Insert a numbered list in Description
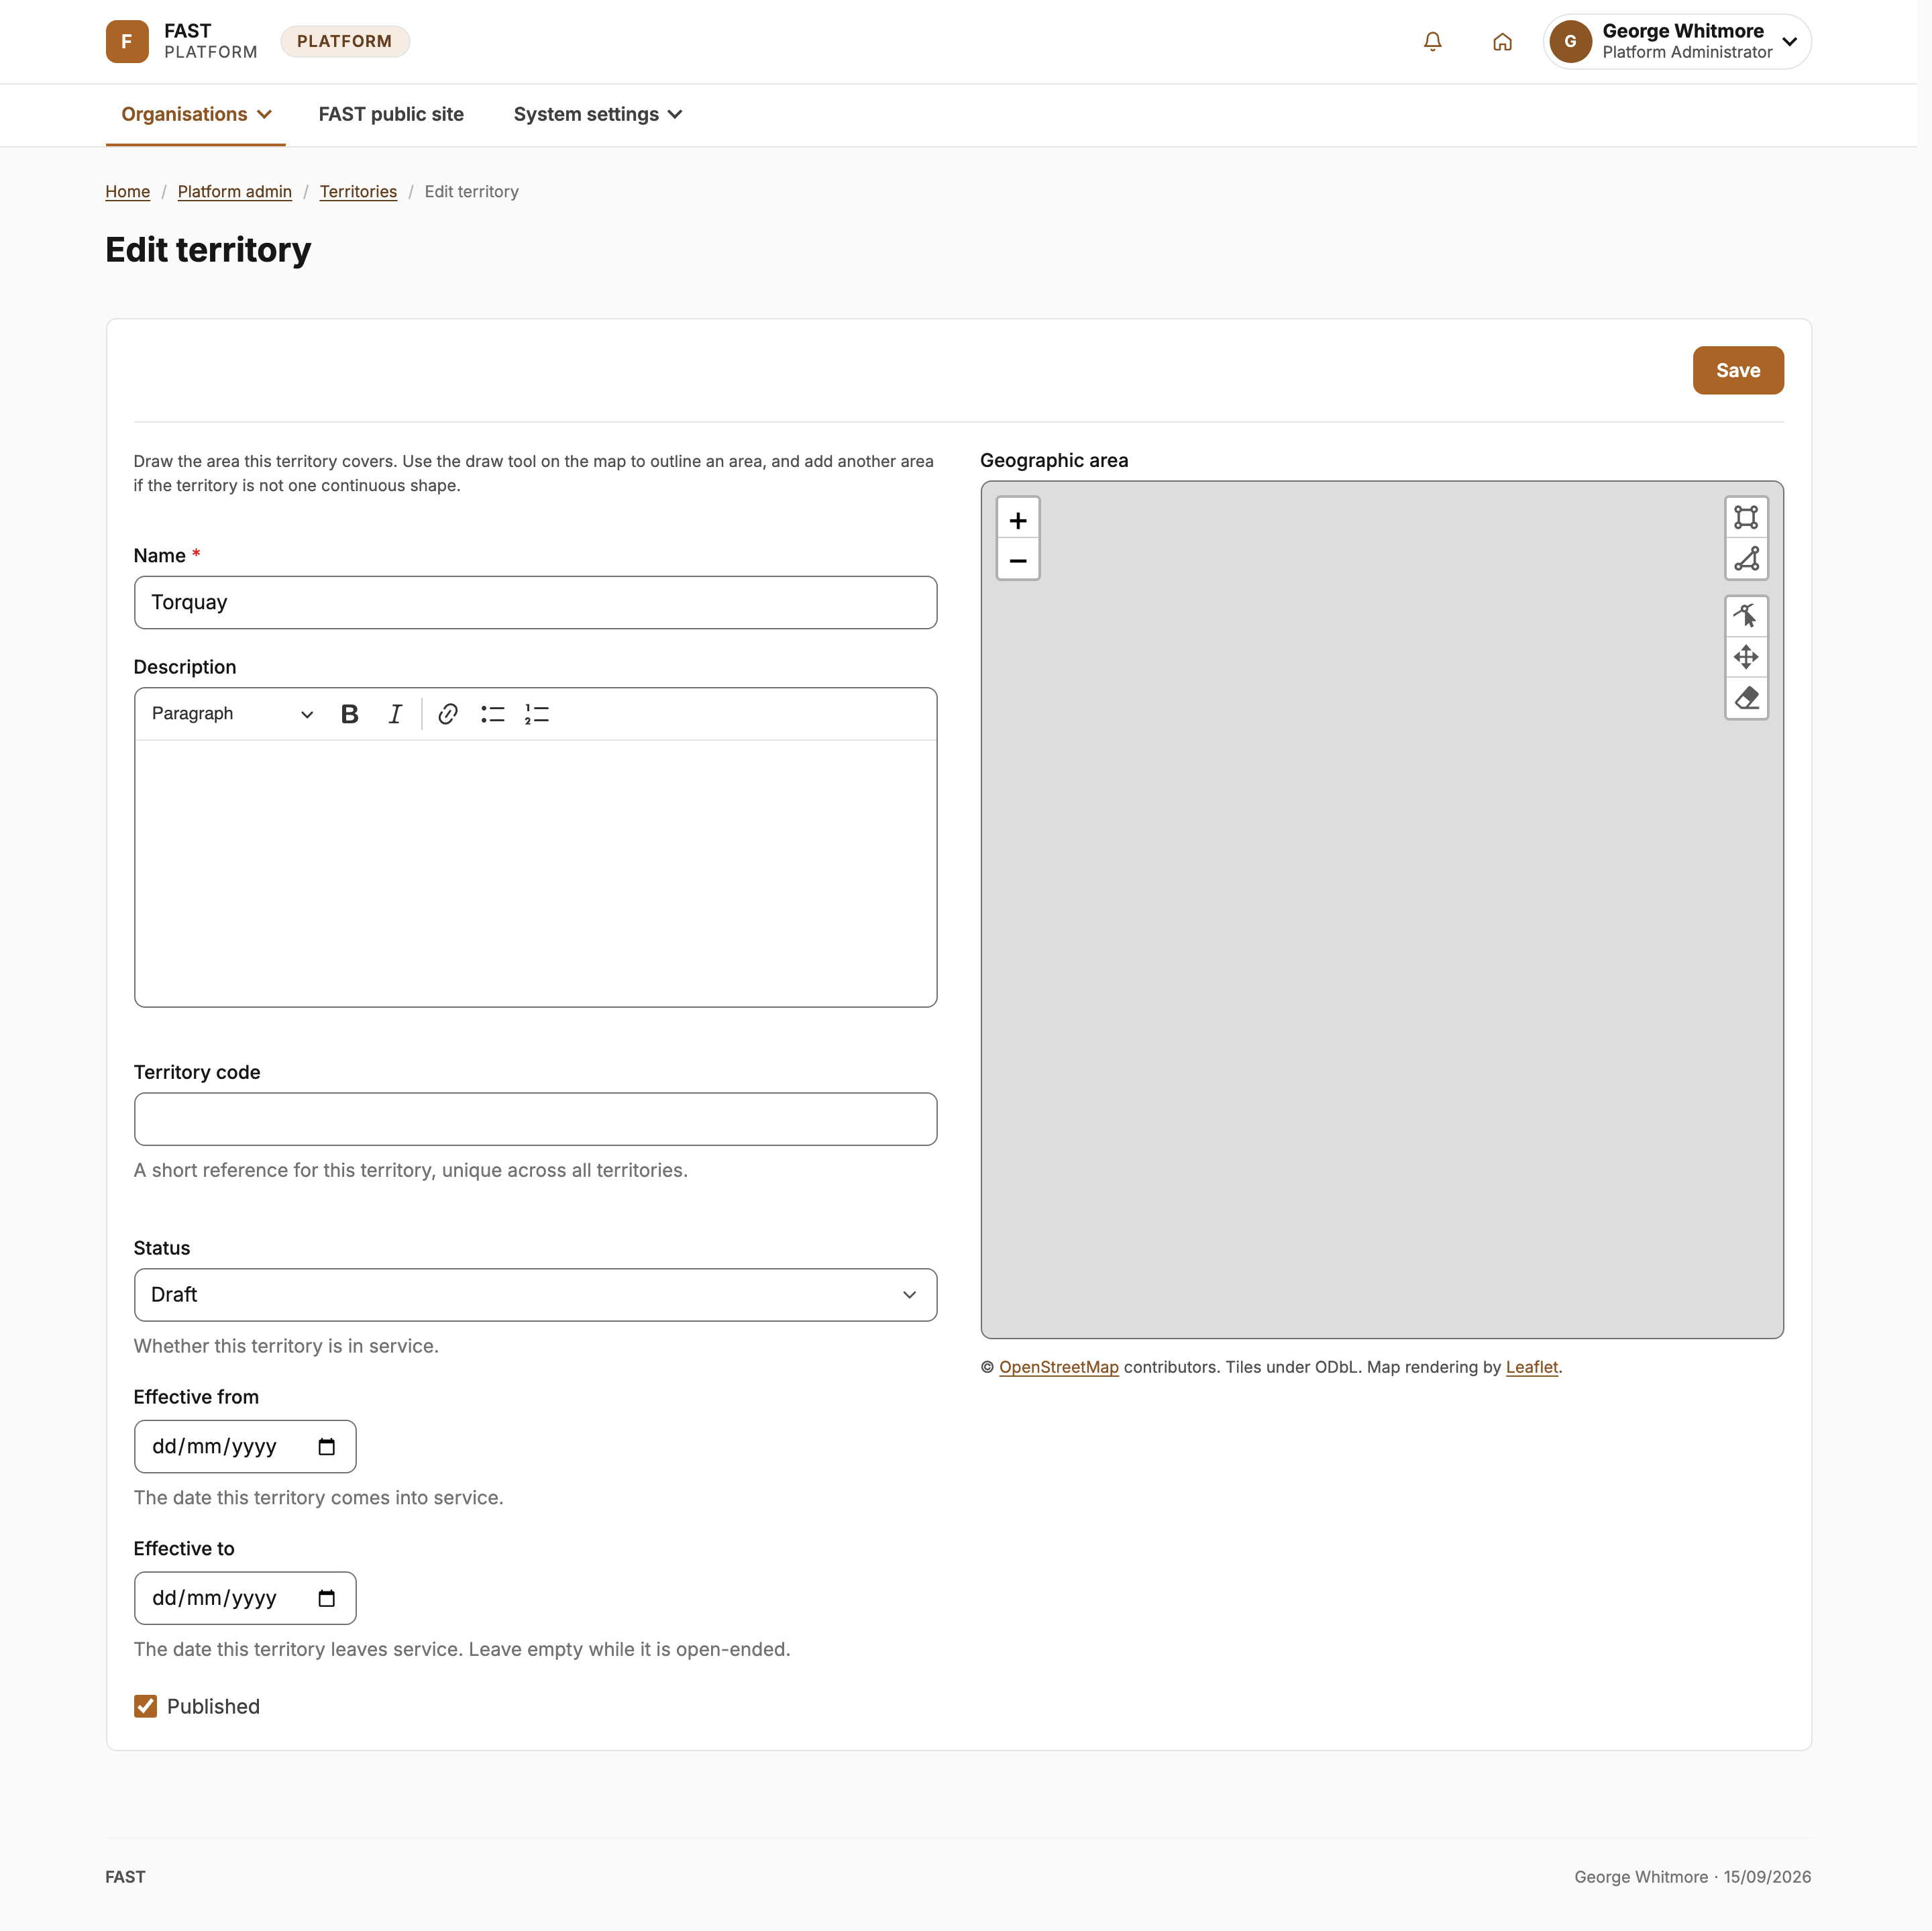 (x=537, y=714)
